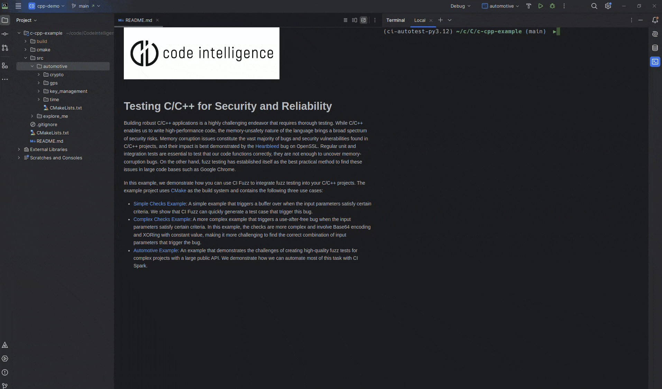Expand the key_management folder

[39, 91]
